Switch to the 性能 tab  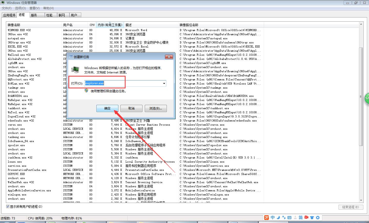(x=51, y=15)
